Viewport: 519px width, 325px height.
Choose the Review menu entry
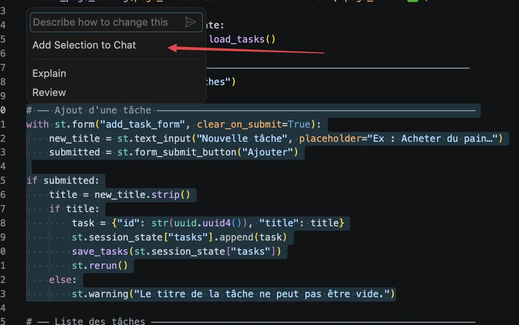point(49,93)
